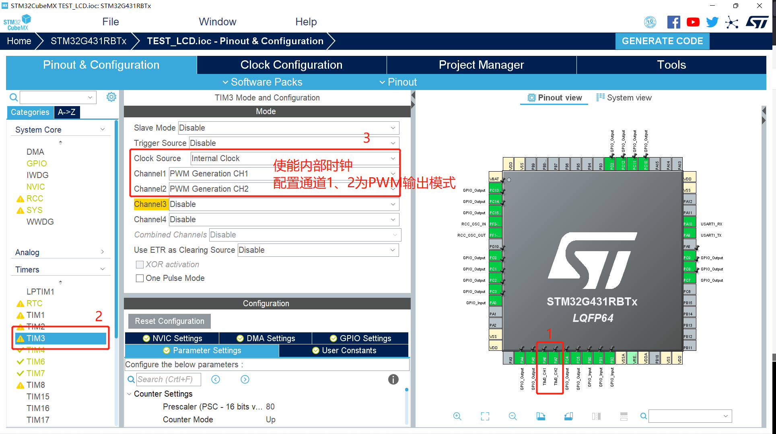The image size is (776, 434).
Task: Click the parameter Search (Crtl+F) field
Action: [168, 379]
